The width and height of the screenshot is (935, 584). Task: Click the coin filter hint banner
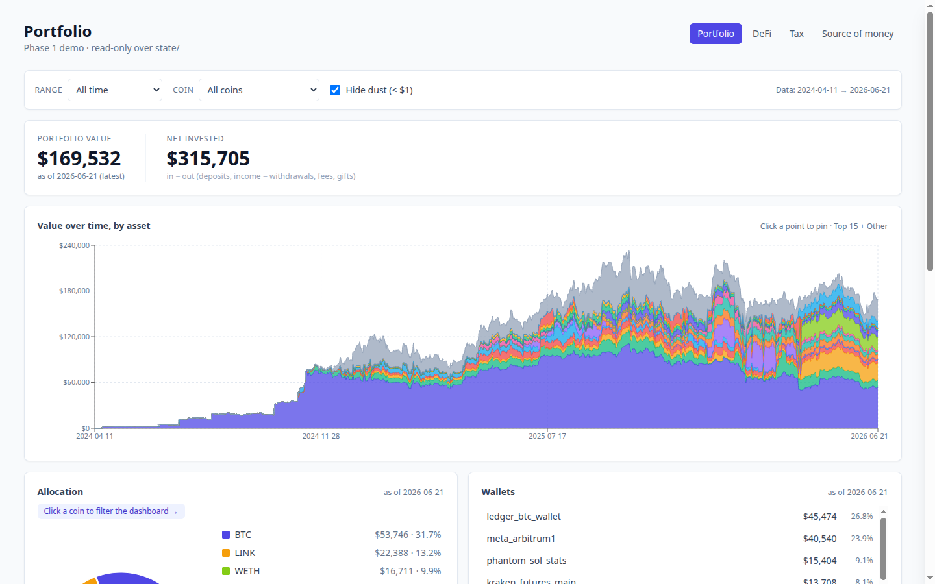[x=111, y=511]
